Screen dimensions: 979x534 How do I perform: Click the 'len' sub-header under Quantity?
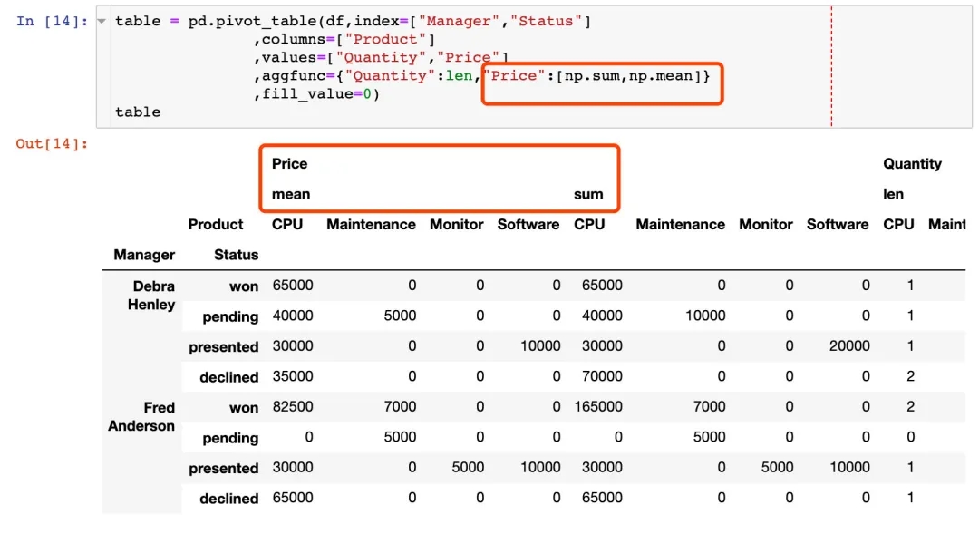point(893,194)
